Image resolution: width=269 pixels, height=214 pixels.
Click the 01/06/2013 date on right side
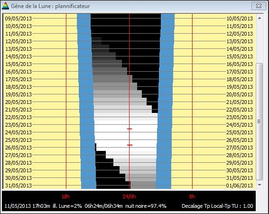240,186
